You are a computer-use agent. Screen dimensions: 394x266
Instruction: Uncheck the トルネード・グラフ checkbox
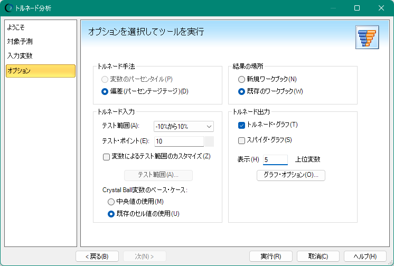pos(242,125)
